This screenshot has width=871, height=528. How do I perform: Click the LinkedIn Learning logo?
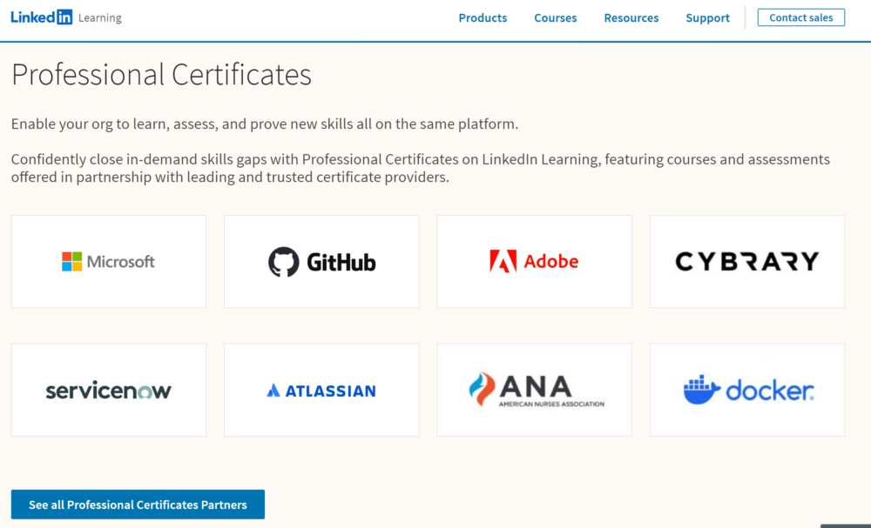(66, 17)
